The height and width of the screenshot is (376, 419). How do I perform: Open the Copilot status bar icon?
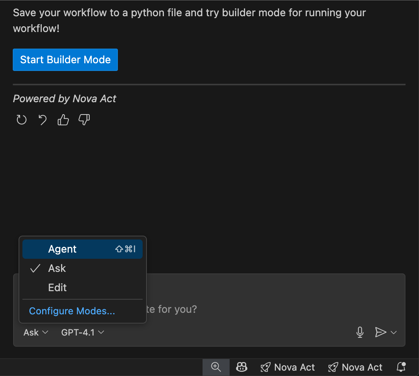coord(242,367)
